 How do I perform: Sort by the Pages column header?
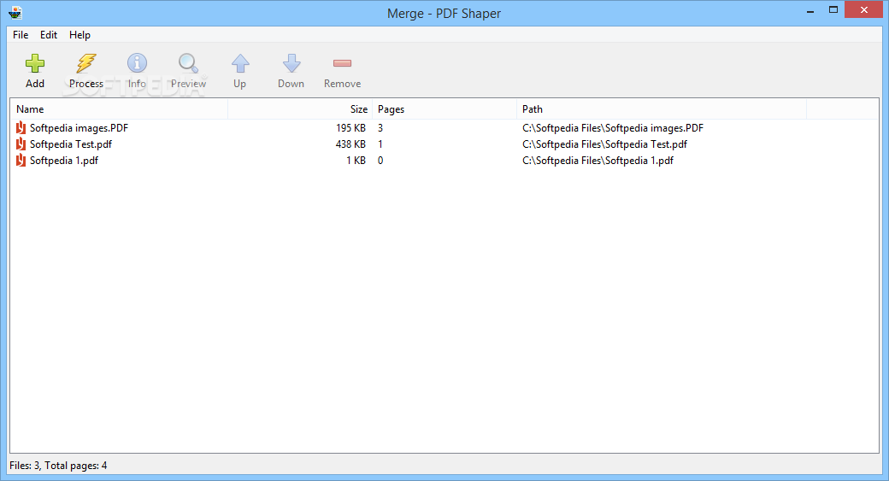click(x=444, y=109)
